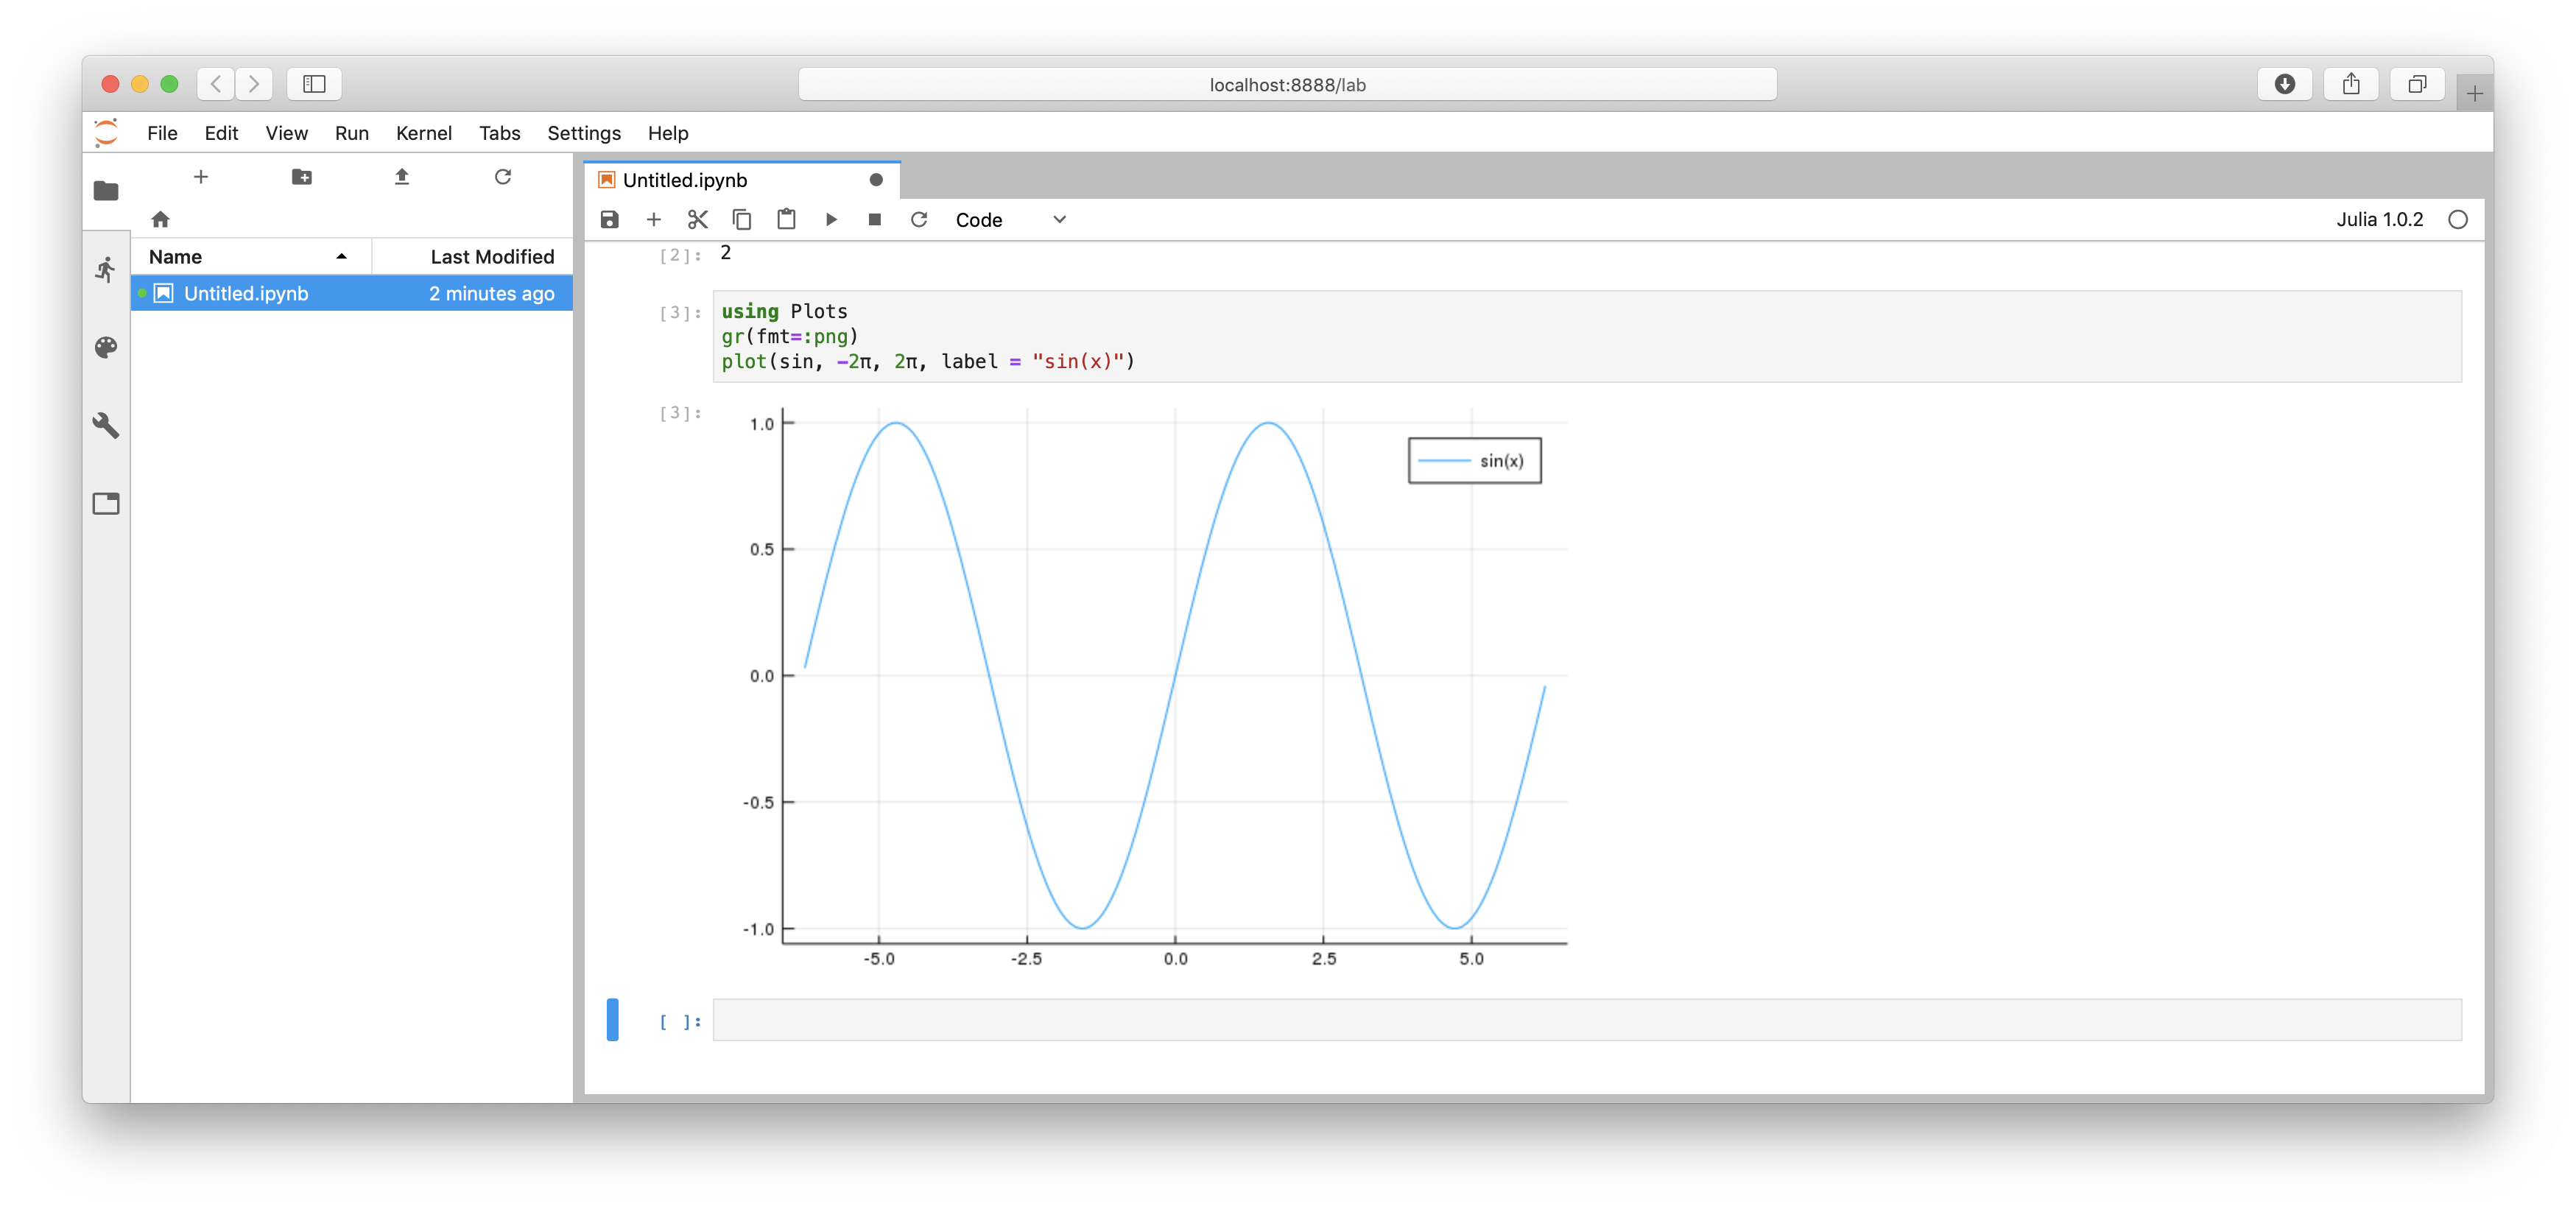Image resolution: width=2576 pixels, height=1212 pixels.
Task: Select Untitled.ipynb in the file list
Action: coord(246,293)
